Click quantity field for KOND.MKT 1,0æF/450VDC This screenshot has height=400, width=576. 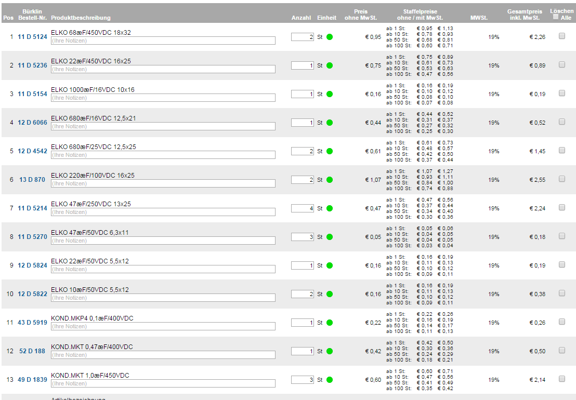click(303, 380)
